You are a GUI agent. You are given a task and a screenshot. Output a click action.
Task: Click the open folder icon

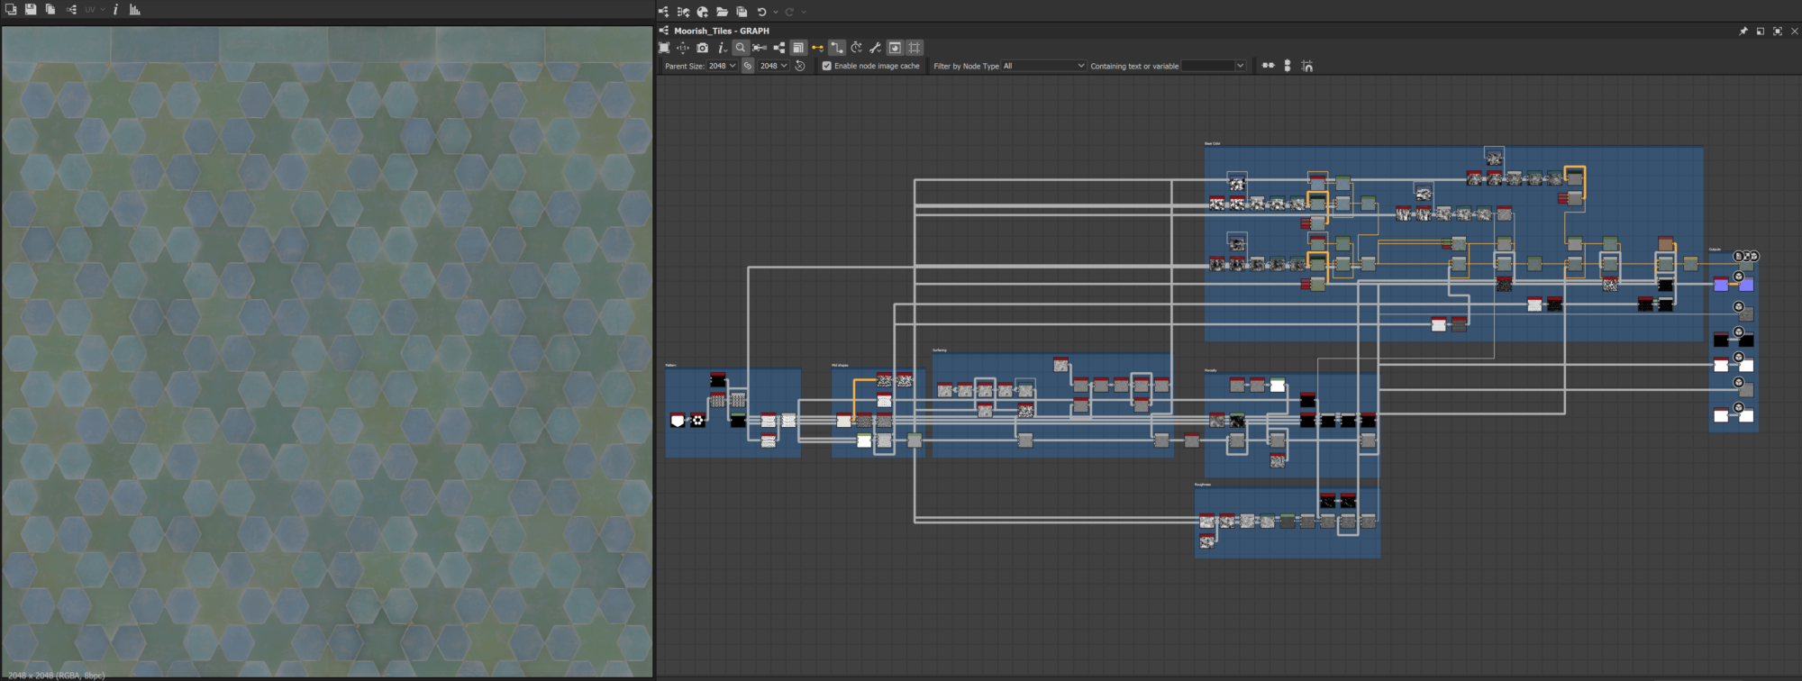point(722,12)
